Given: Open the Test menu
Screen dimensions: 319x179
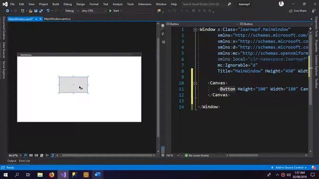Looking at the screenshot, I should click(x=106, y=4).
